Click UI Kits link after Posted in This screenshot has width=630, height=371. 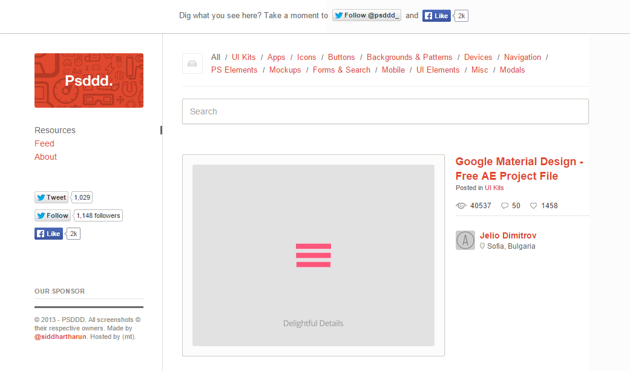pyautogui.click(x=494, y=188)
